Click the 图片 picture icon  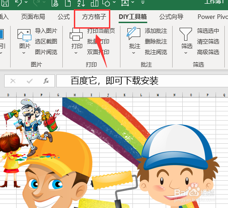(x=24, y=35)
